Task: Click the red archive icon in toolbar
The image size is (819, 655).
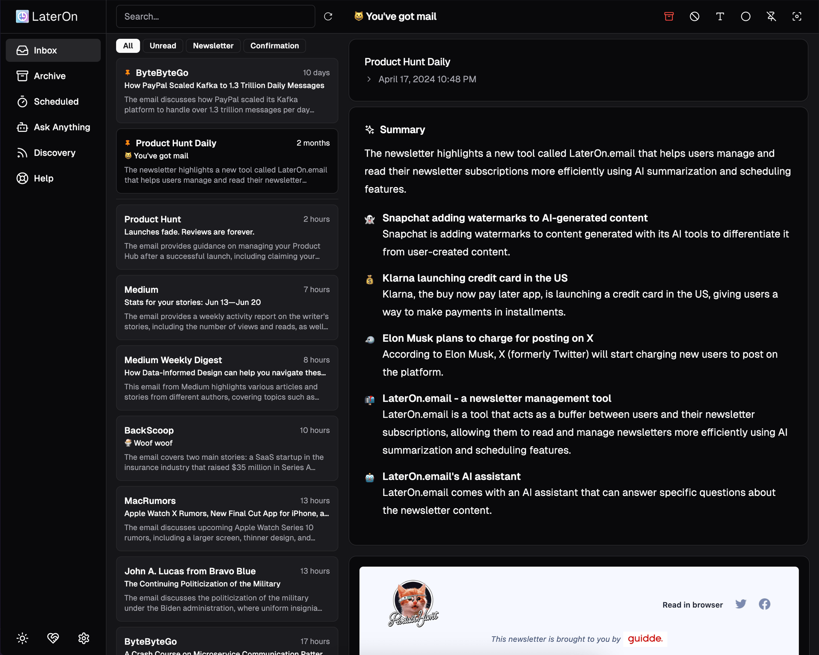Action: (x=669, y=17)
